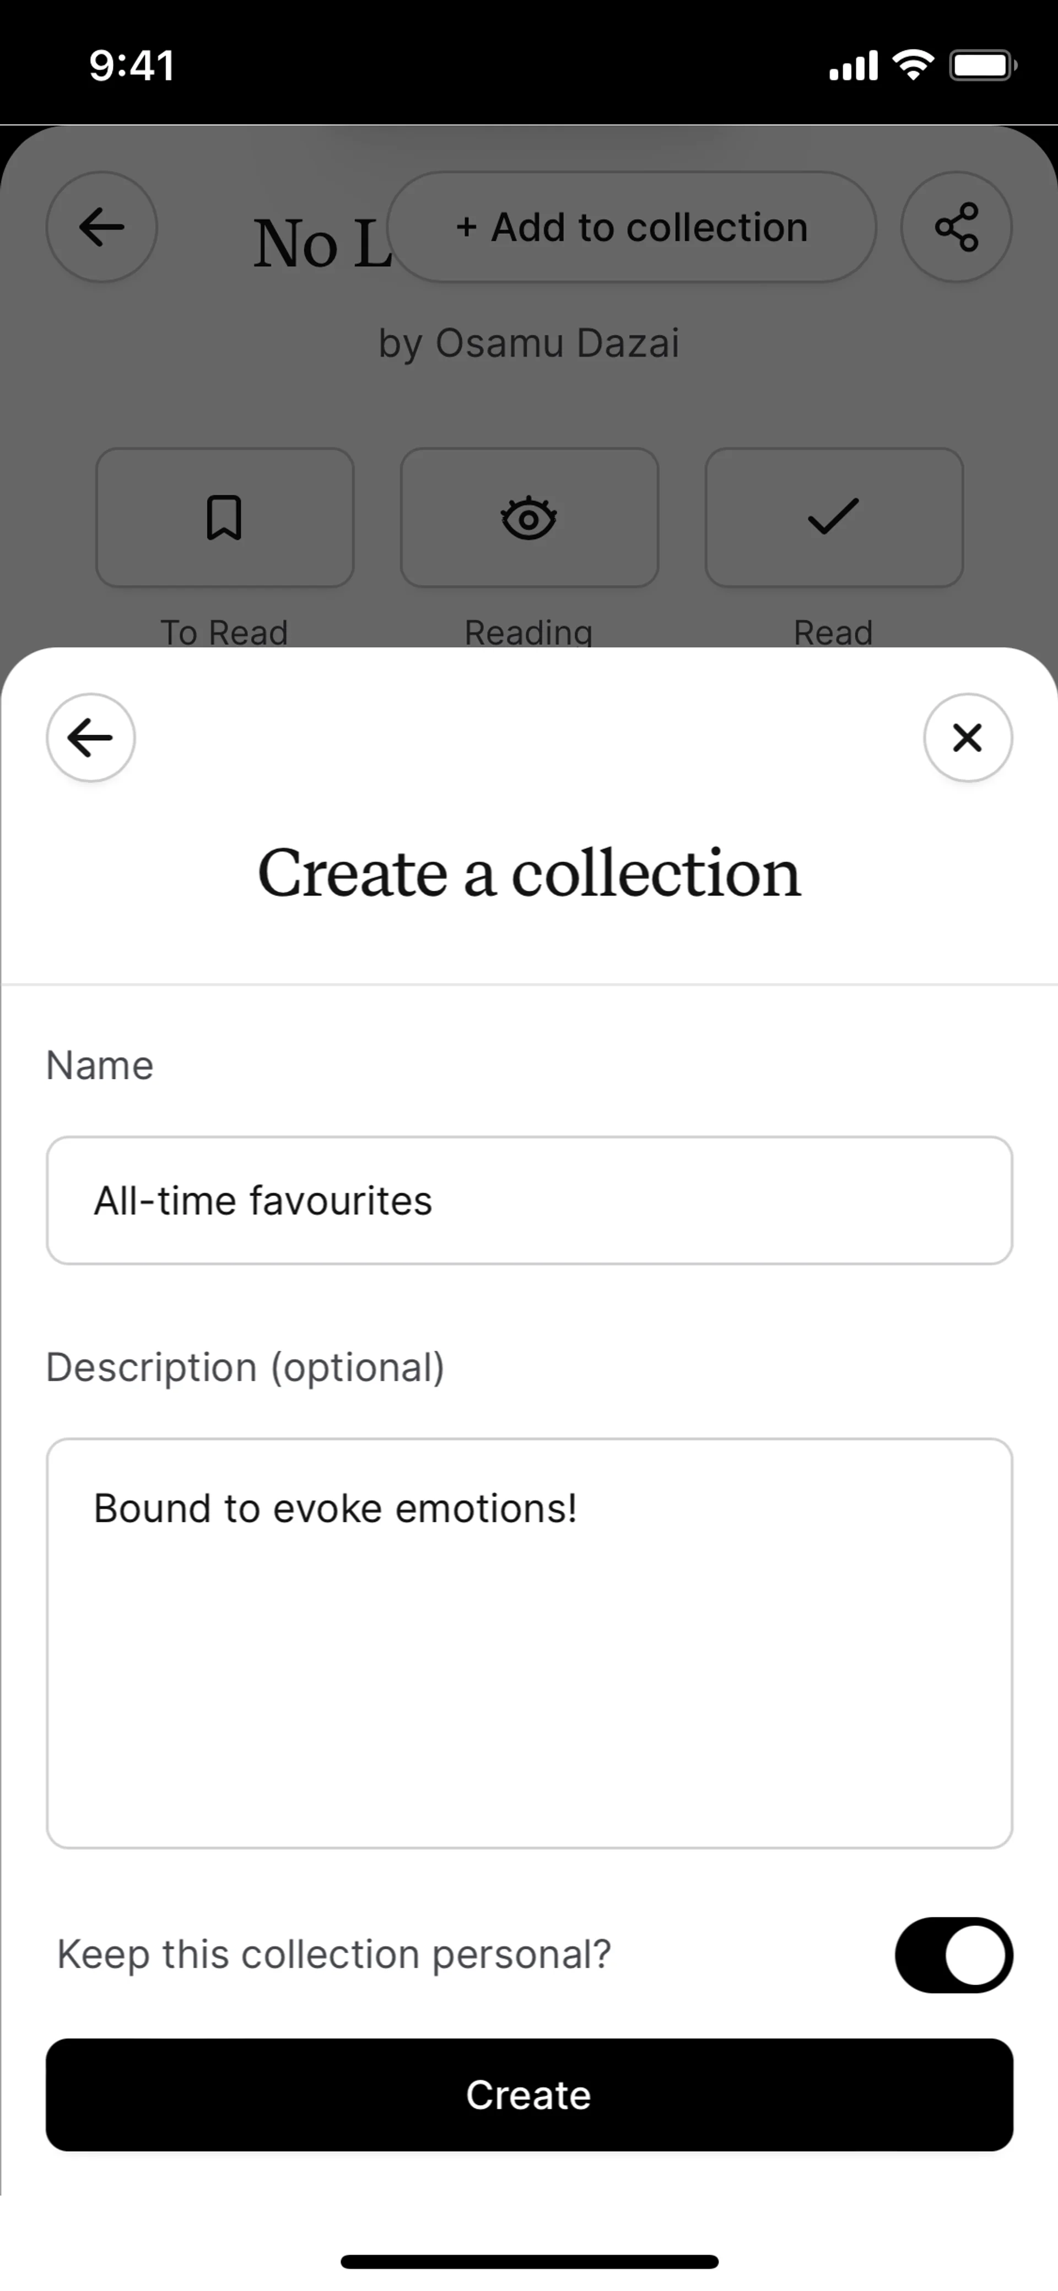Tap the cellular signal bars icon
Viewport: 1058px width, 2291px height.
[x=852, y=65]
